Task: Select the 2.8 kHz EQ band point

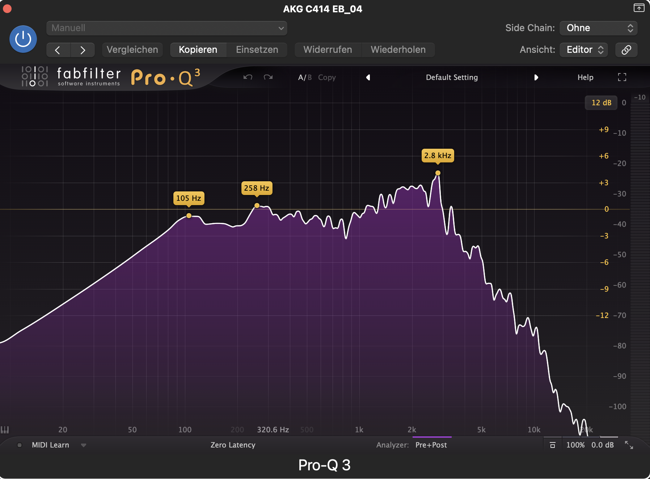Action: click(438, 173)
